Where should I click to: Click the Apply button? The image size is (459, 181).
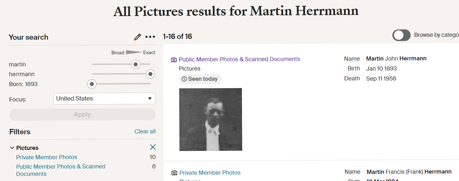(x=82, y=114)
